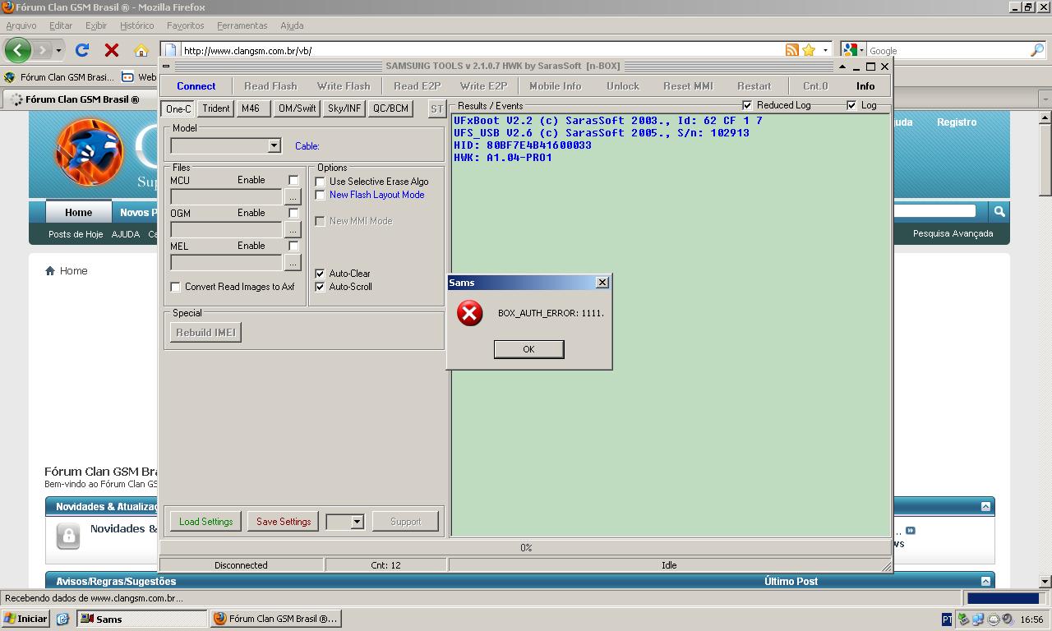Enable the OGM file checkbox
The image size is (1052, 631).
(x=293, y=213)
